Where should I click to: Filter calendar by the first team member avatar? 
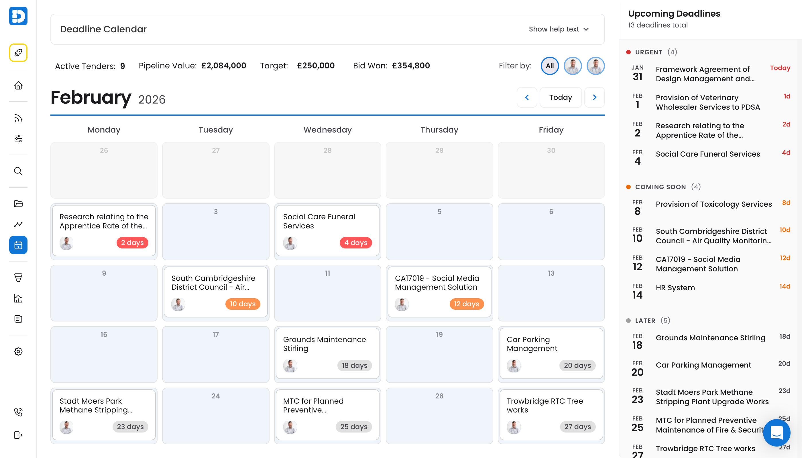[573, 66]
